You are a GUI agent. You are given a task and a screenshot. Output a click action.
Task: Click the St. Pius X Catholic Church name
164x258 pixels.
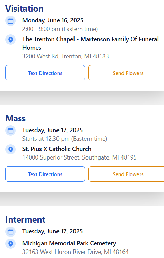click(x=57, y=149)
